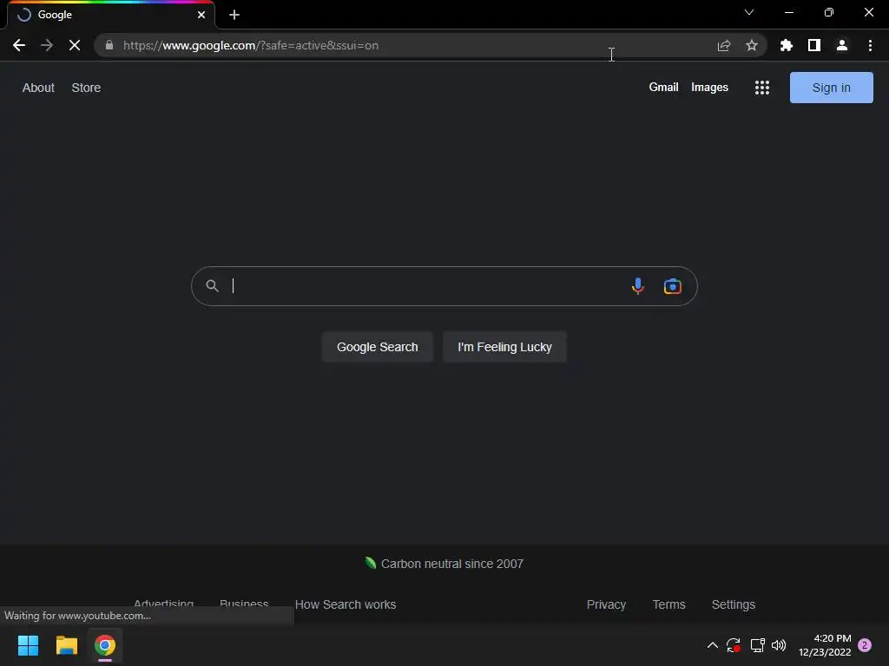Viewport: 889px width, 666px height.
Task: Open the Terms footer link
Action: (x=669, y=604)
